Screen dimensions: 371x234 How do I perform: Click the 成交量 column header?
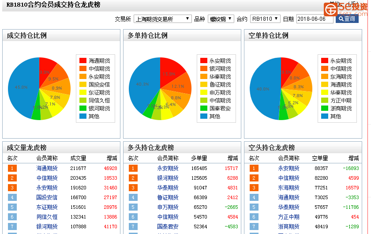(x=79, y=158)
